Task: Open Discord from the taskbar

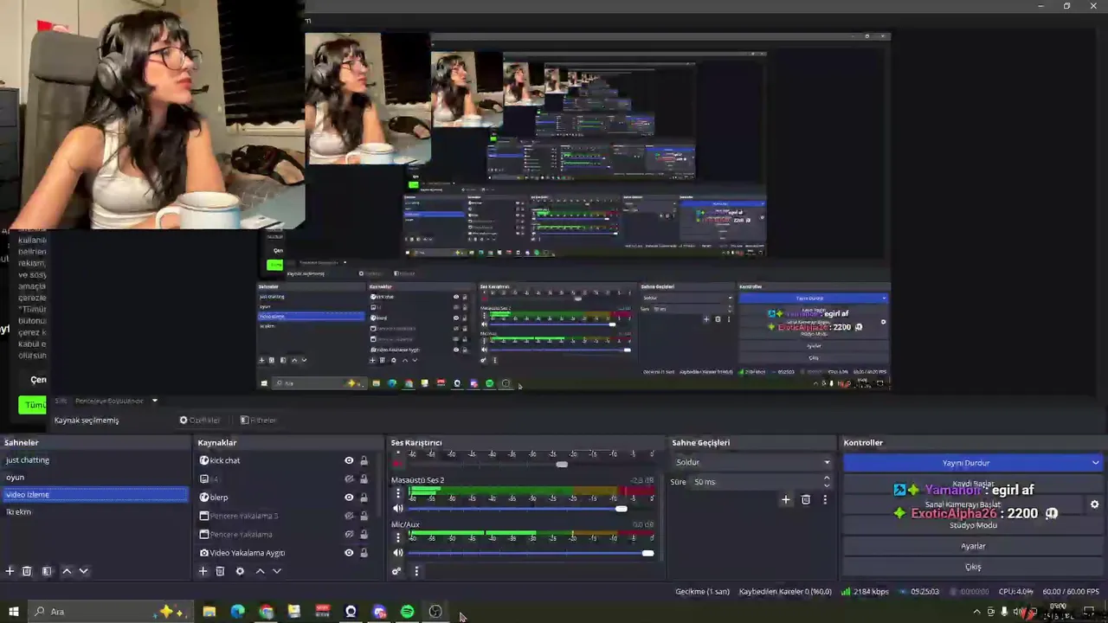Action: point(379,612)
